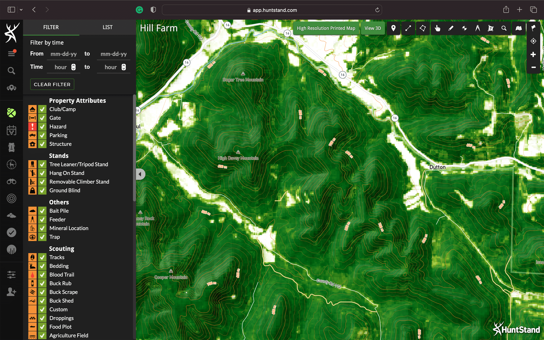Click the filter list scrollbar
The width and height of the screenshot is (544, 340).
click(x=134, y=148)
